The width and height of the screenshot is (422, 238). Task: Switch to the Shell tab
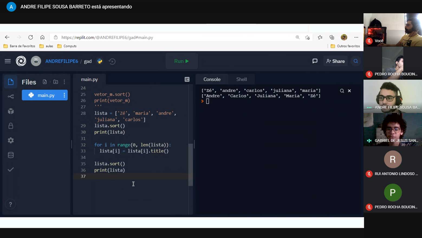point(241,79)
